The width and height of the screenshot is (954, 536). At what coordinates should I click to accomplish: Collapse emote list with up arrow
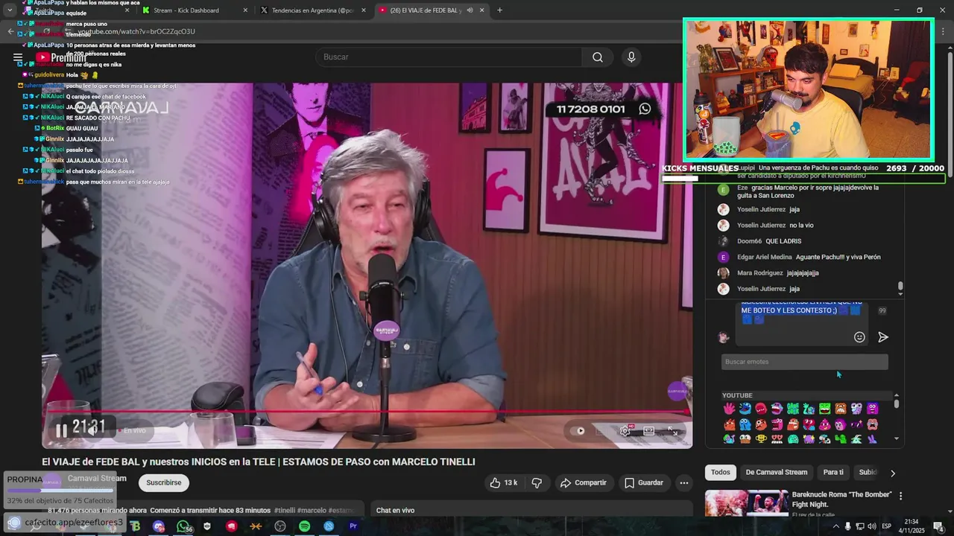[897, 395]
